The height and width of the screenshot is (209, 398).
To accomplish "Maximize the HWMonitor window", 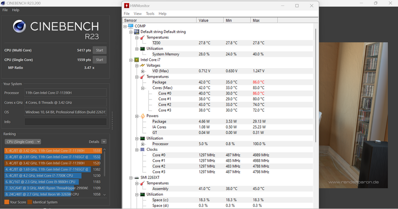I will pyautogui.click(x=297, y=5).
